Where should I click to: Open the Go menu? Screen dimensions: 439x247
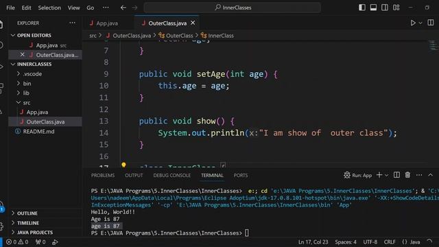[x=90, y=8]
